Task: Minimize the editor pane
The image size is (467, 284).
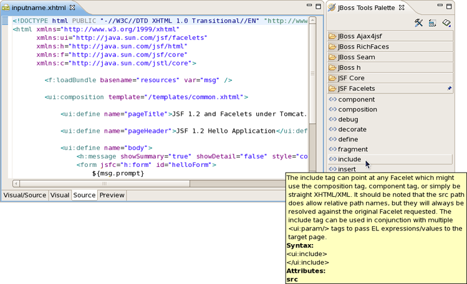Action: pyautogui.click(x=309, y=6)
